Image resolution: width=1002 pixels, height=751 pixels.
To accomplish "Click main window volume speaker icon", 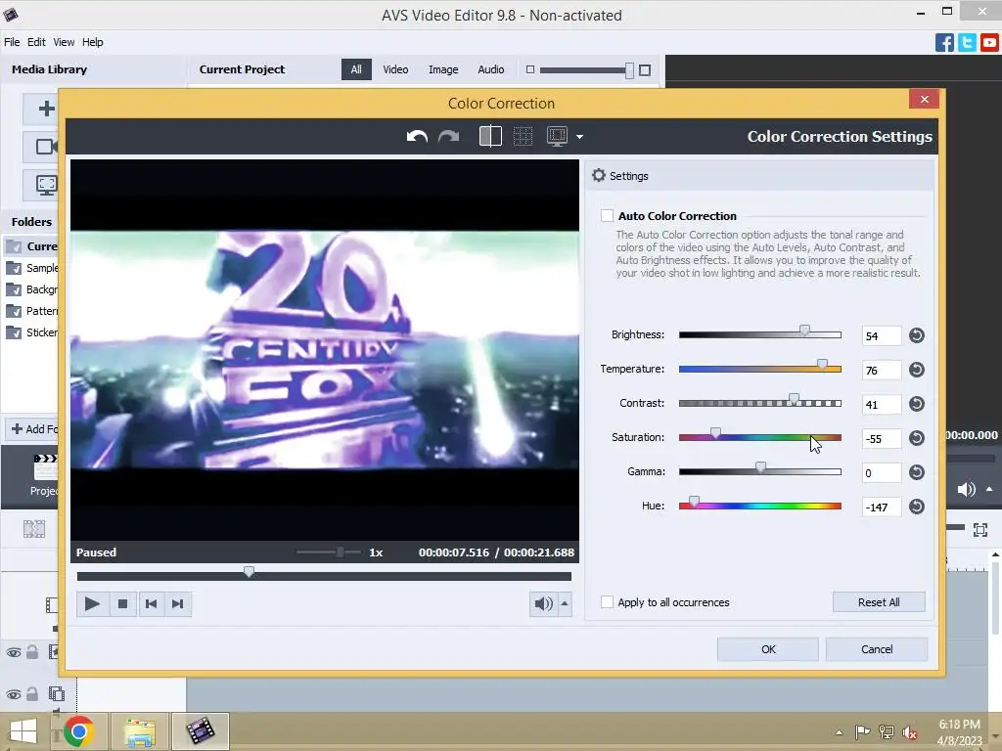I will tap(966, 490).
